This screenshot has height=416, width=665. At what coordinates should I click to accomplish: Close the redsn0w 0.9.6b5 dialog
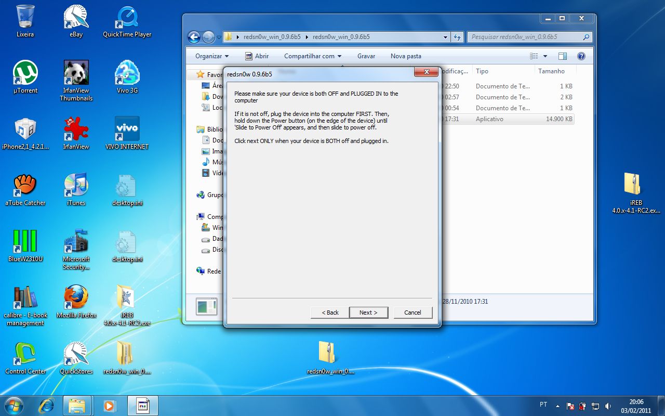pyautogui.click(x=427, y=72)
